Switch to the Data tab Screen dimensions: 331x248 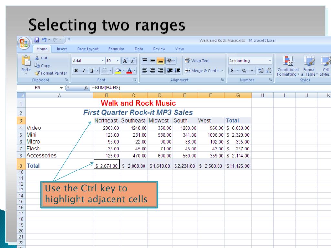click(139, 49)
